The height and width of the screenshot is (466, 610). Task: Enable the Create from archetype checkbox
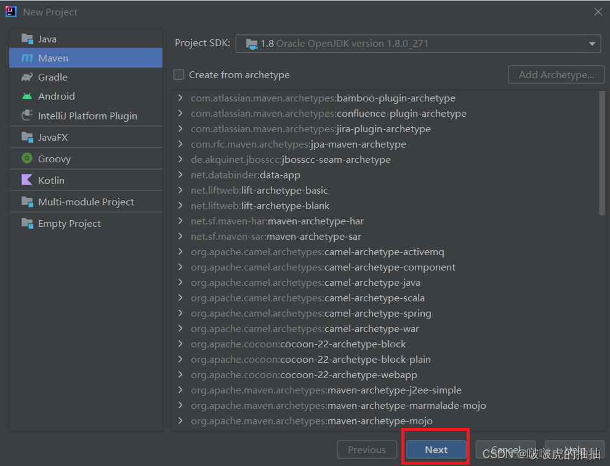[x=179, y=74]
